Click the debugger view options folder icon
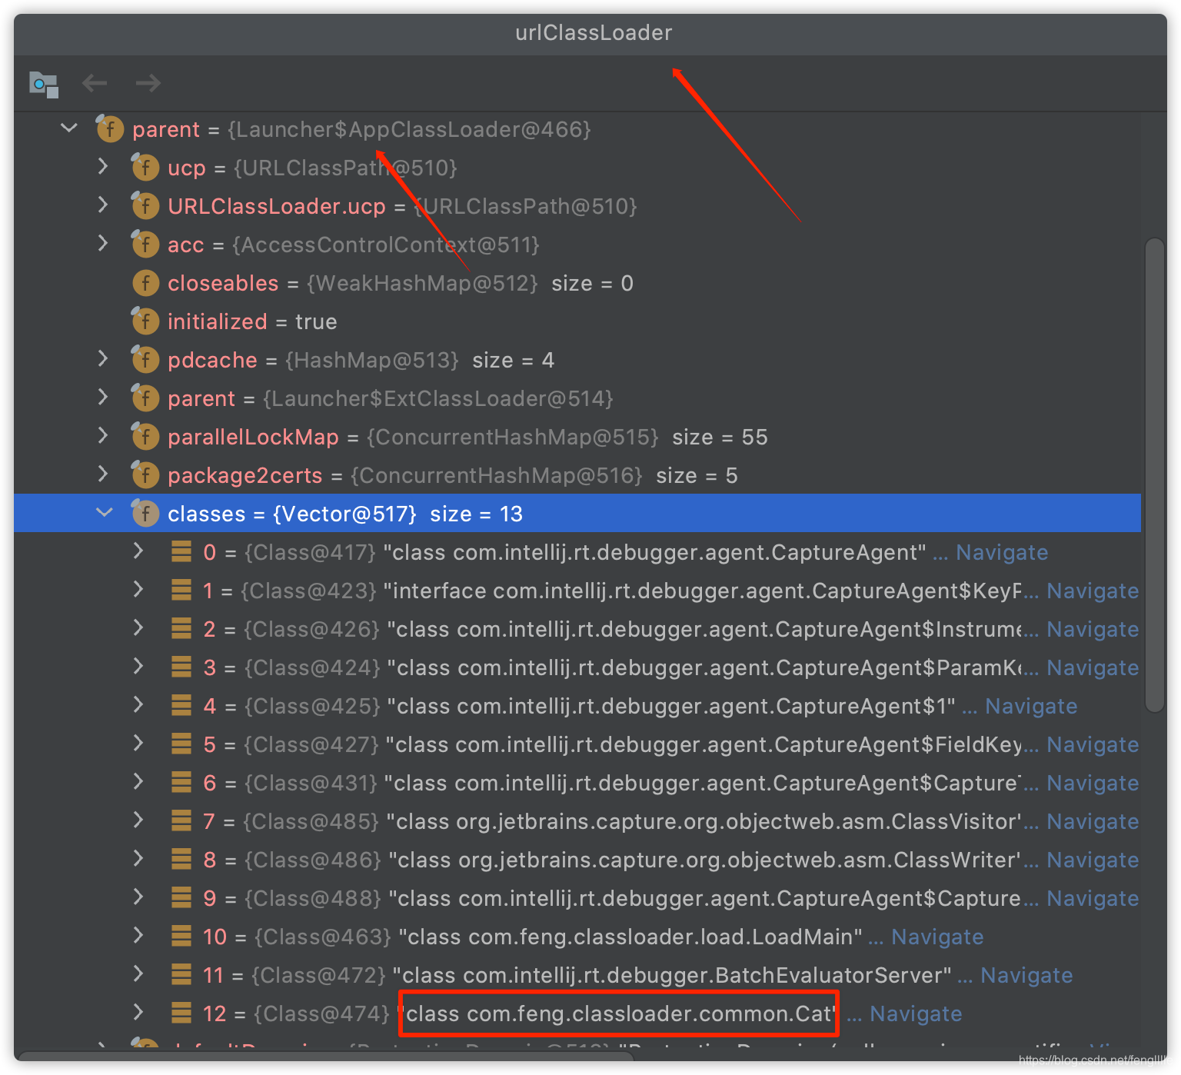1181x1075 pixels. [x=44, y=85]
